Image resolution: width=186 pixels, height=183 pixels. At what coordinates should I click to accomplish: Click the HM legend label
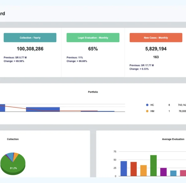[x=152, y=111]
